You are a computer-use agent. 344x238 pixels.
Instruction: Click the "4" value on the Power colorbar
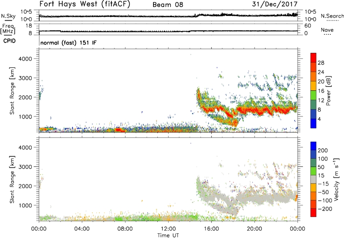(x=319, y=119)
